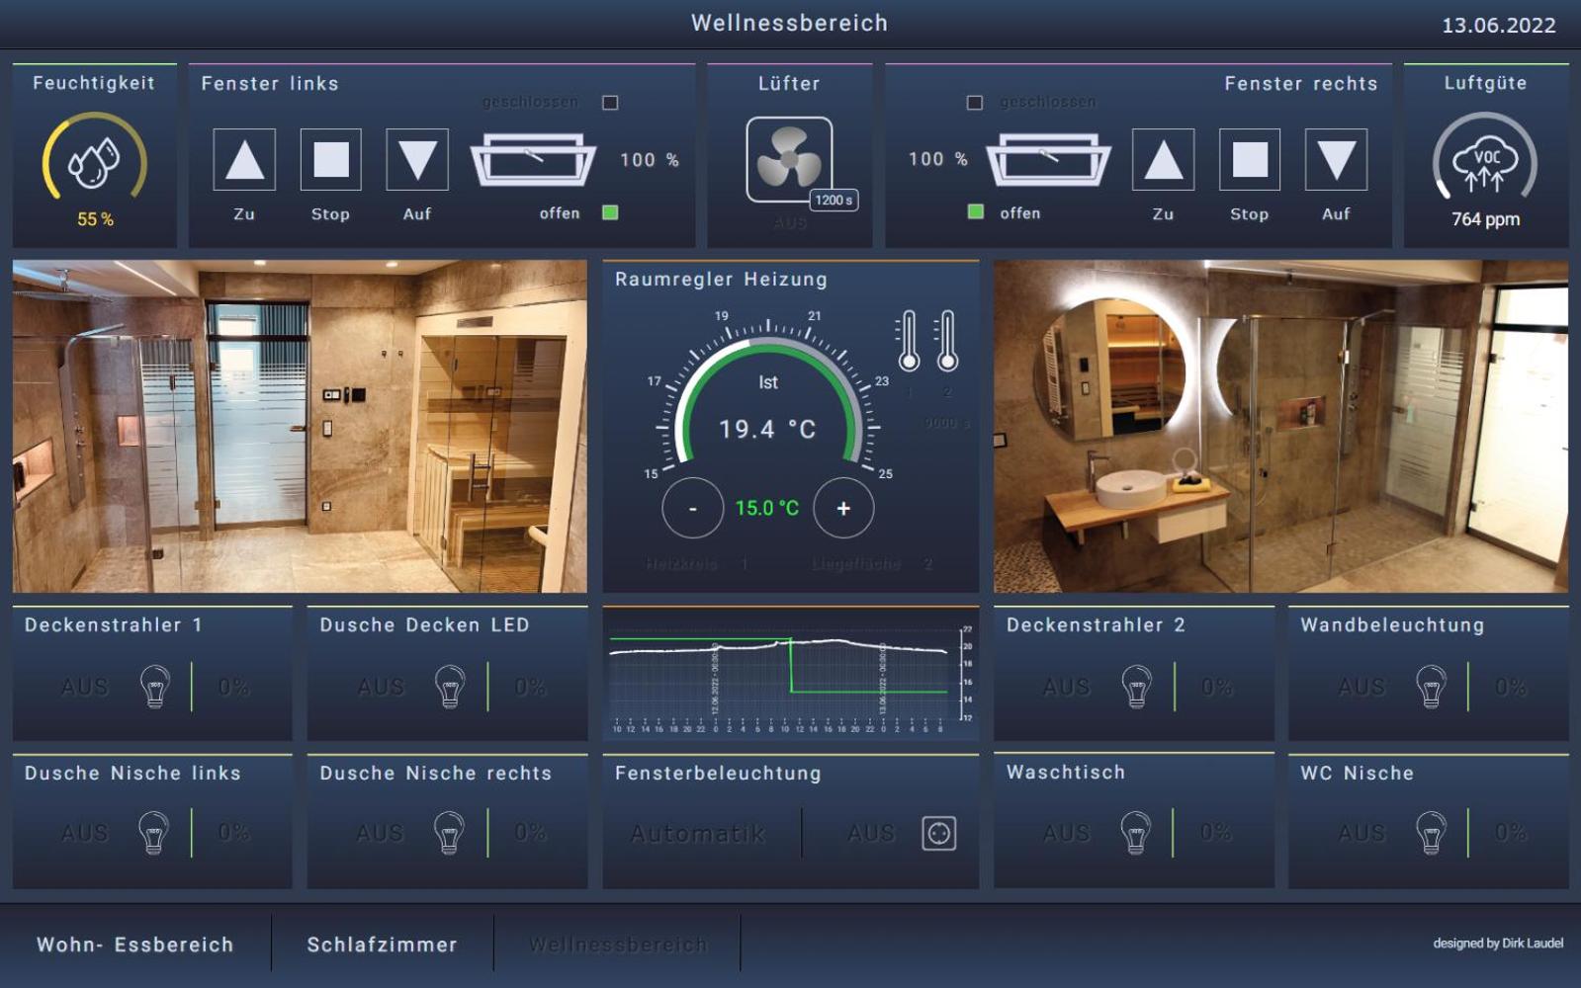Click the Dusche Nische rechts light bulb
The image size is (1581, 988).
pyautogui.click(x=449, y=832)
